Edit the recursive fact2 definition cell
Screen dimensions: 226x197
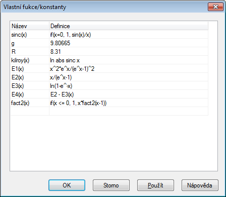click(129, 103)
